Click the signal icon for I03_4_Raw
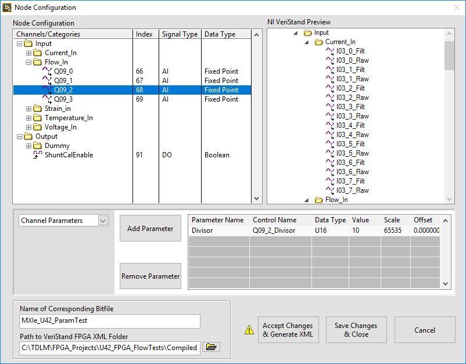Screen dimensions: 466x364 click(x=330, y=135)
